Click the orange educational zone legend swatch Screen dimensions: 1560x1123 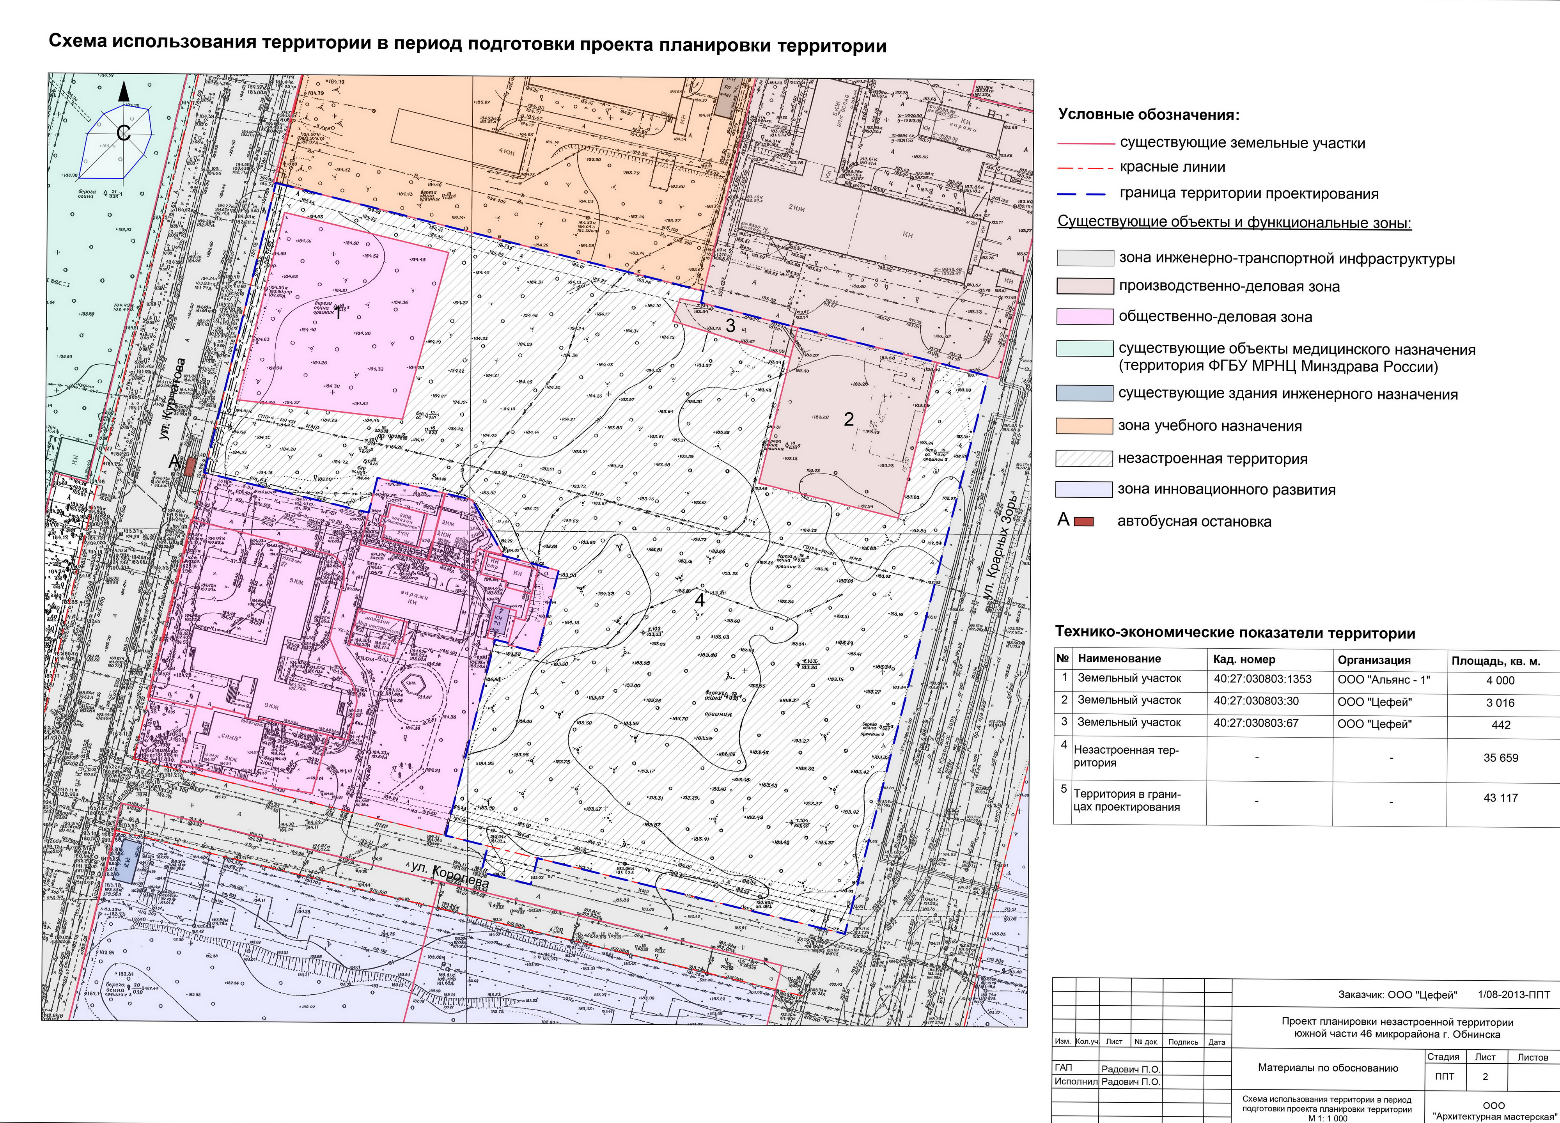click(x=1084, y=427)
